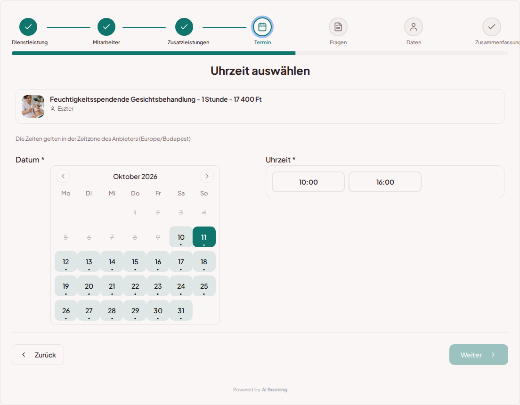Image resolution: width=520 pixels, height=405 pixels.
Task: Click the Zusatzleistungen step label
Action: (188, 42)
